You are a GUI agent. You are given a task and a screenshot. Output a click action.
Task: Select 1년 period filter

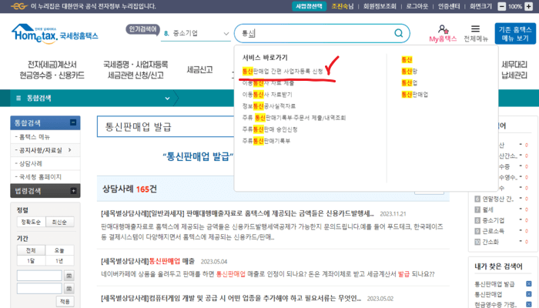59,260
